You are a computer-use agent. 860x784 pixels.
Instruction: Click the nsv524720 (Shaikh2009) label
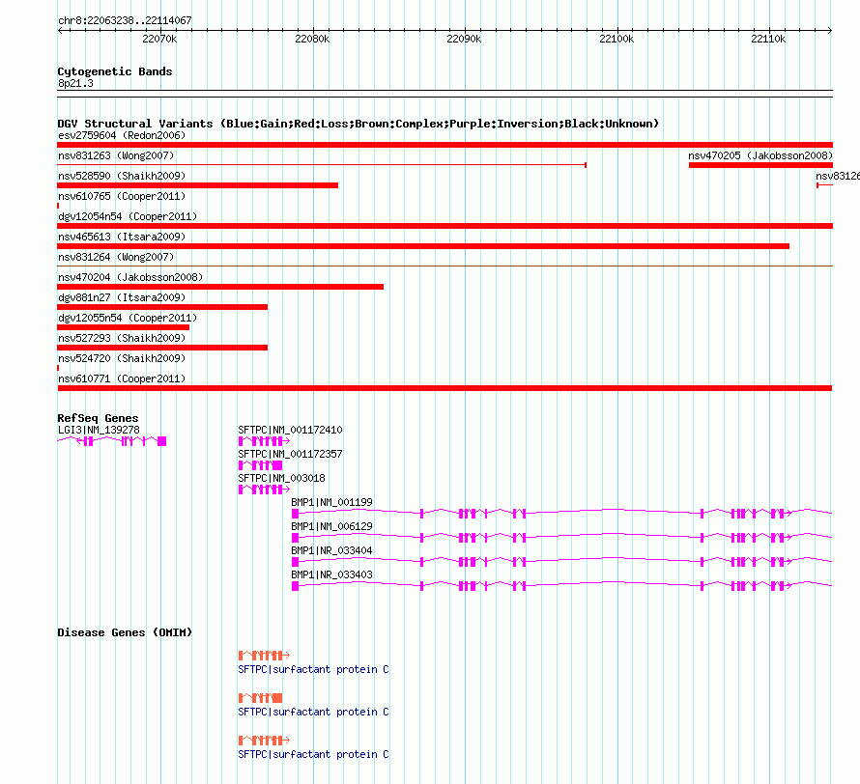122,358
